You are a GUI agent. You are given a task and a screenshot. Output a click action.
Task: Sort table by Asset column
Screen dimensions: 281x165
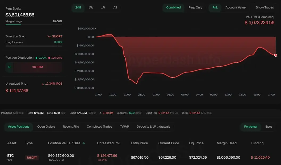12,143
